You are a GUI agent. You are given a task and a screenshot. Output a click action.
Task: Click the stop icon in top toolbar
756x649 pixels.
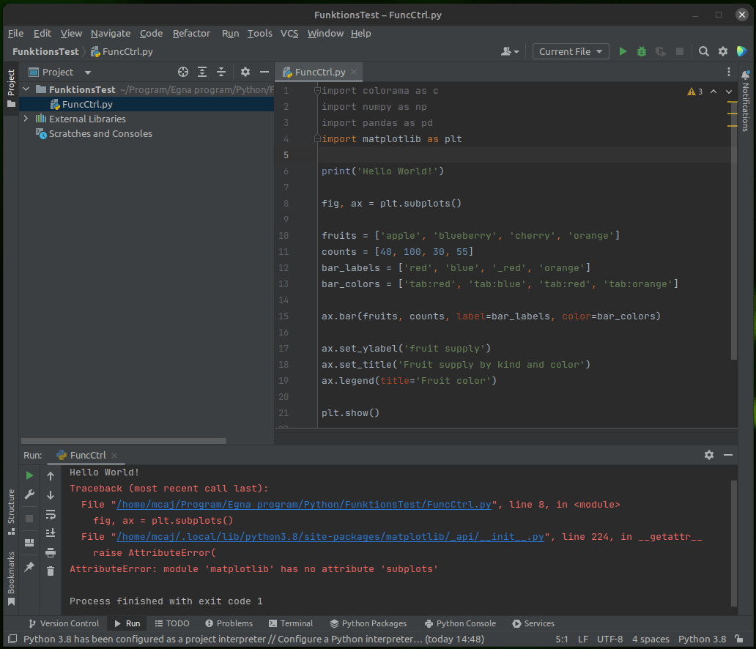(x=679, y=51)
